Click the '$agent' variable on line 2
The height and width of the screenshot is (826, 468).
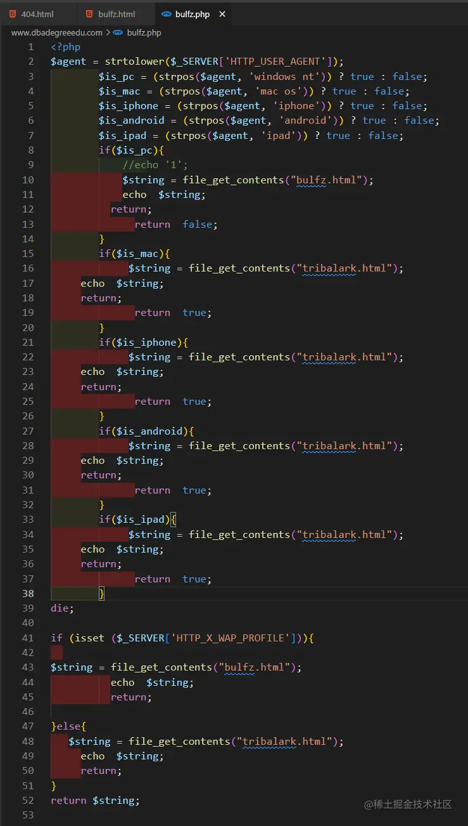pos(69,62)
